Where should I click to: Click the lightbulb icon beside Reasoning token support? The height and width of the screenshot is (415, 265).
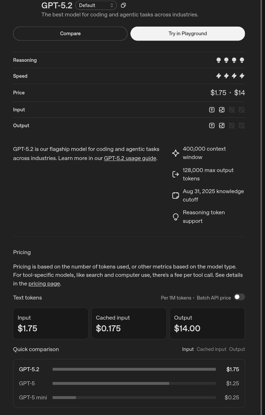tap(176, 217)
